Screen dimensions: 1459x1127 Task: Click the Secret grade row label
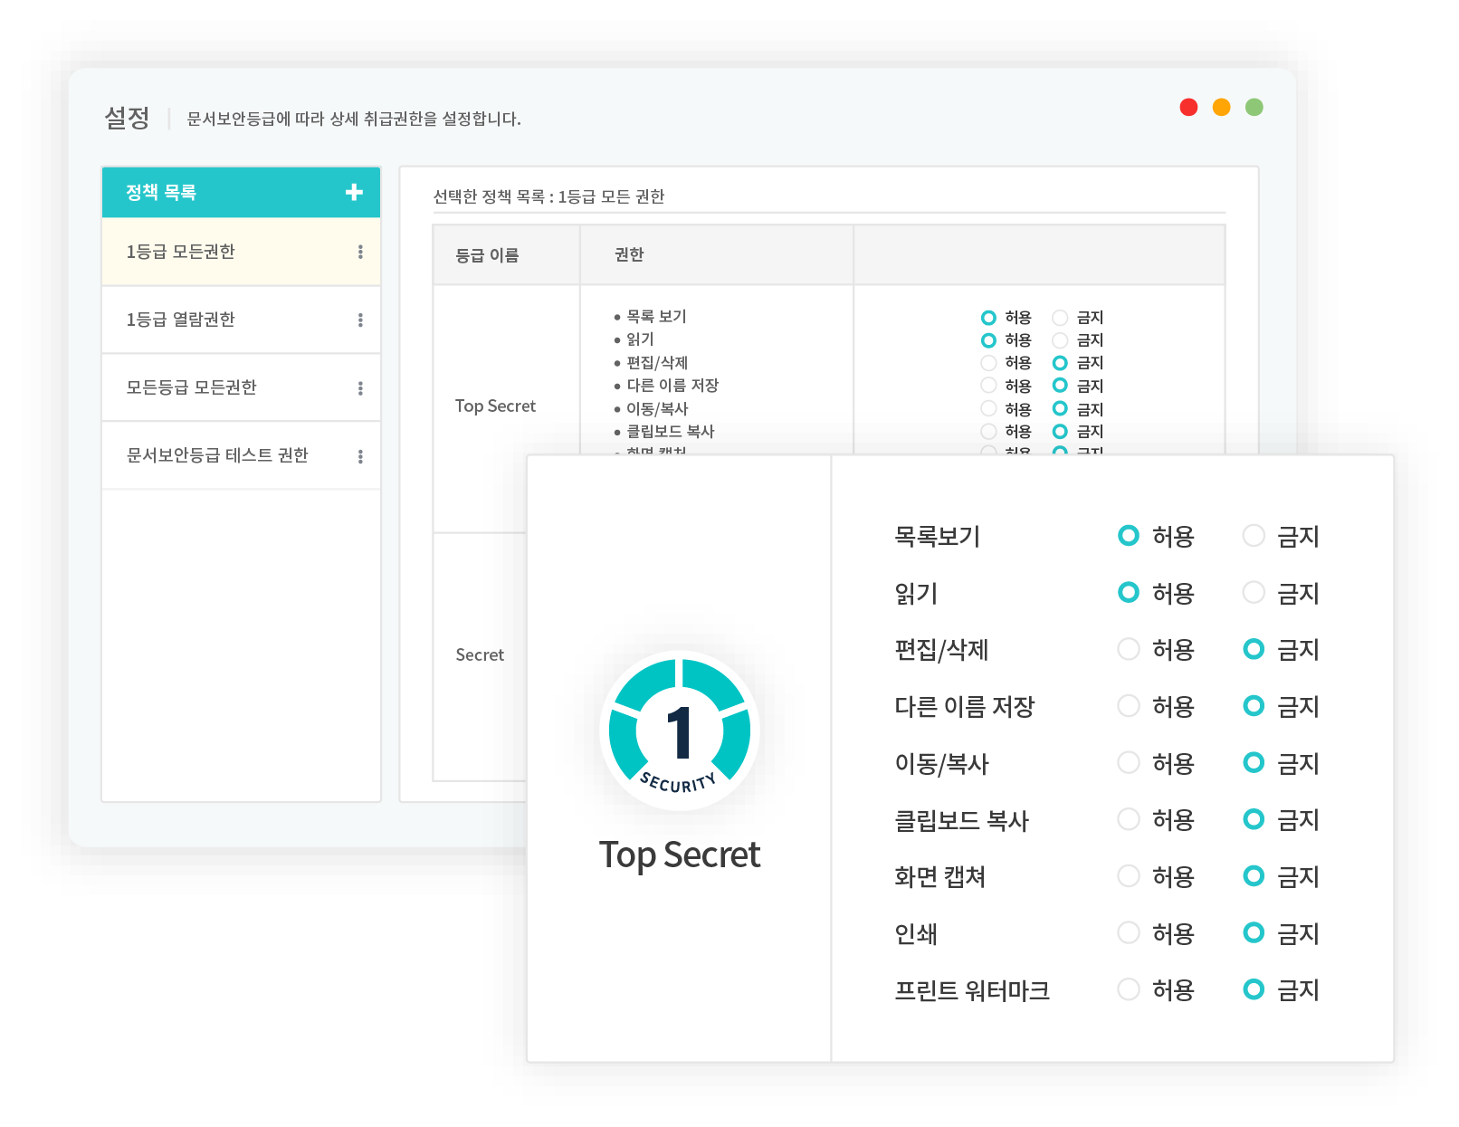pyautogui.click(x=480, y=654)
